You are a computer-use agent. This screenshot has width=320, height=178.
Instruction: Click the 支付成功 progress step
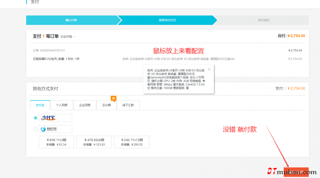(x=263, y=20)
